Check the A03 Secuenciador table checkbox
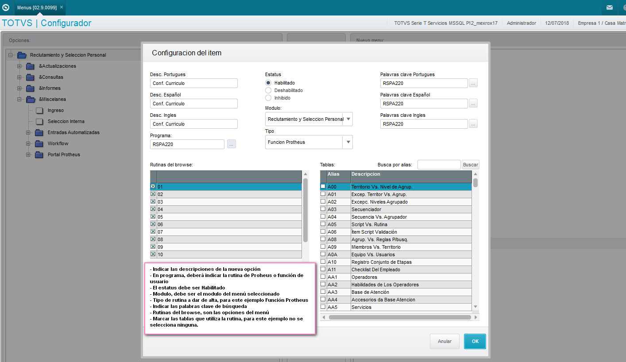626x362 pixels. [x=323, y=209]
